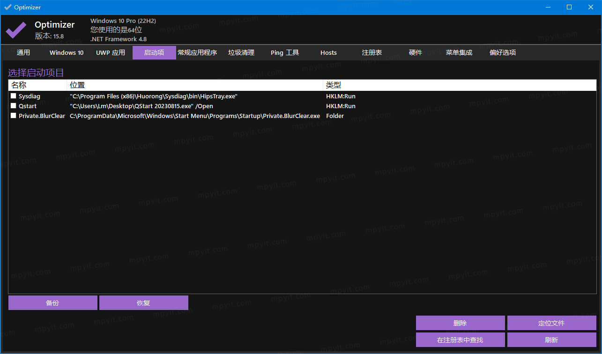602x354 pixels.
Task: Select the Ping 工具 tab
Action: pos(285,52)
